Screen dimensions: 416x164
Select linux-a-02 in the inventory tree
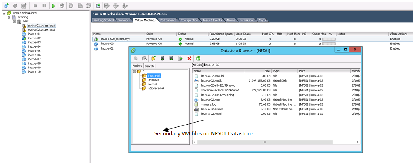pos(34,38)
